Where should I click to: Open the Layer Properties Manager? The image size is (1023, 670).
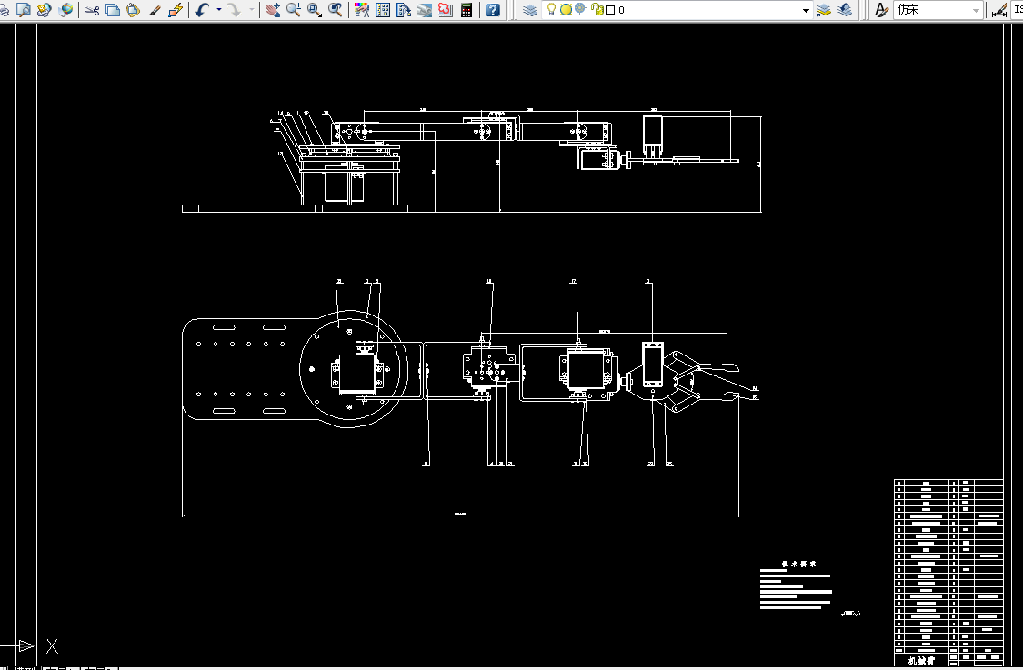pyautogui.click(x=530, y=10)
